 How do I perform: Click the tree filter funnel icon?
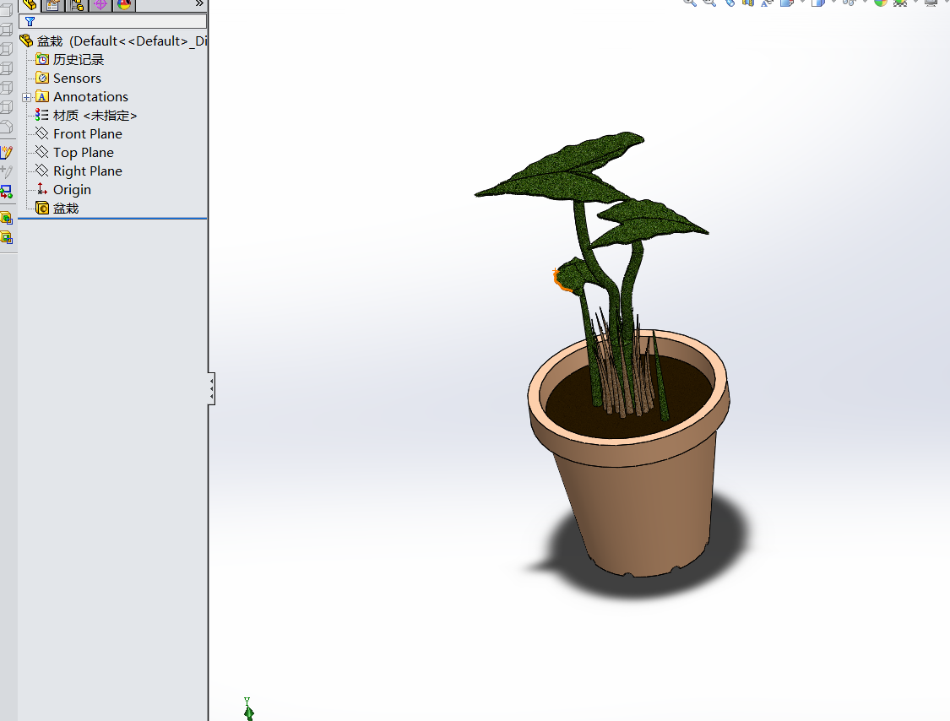tap(30, 21)
